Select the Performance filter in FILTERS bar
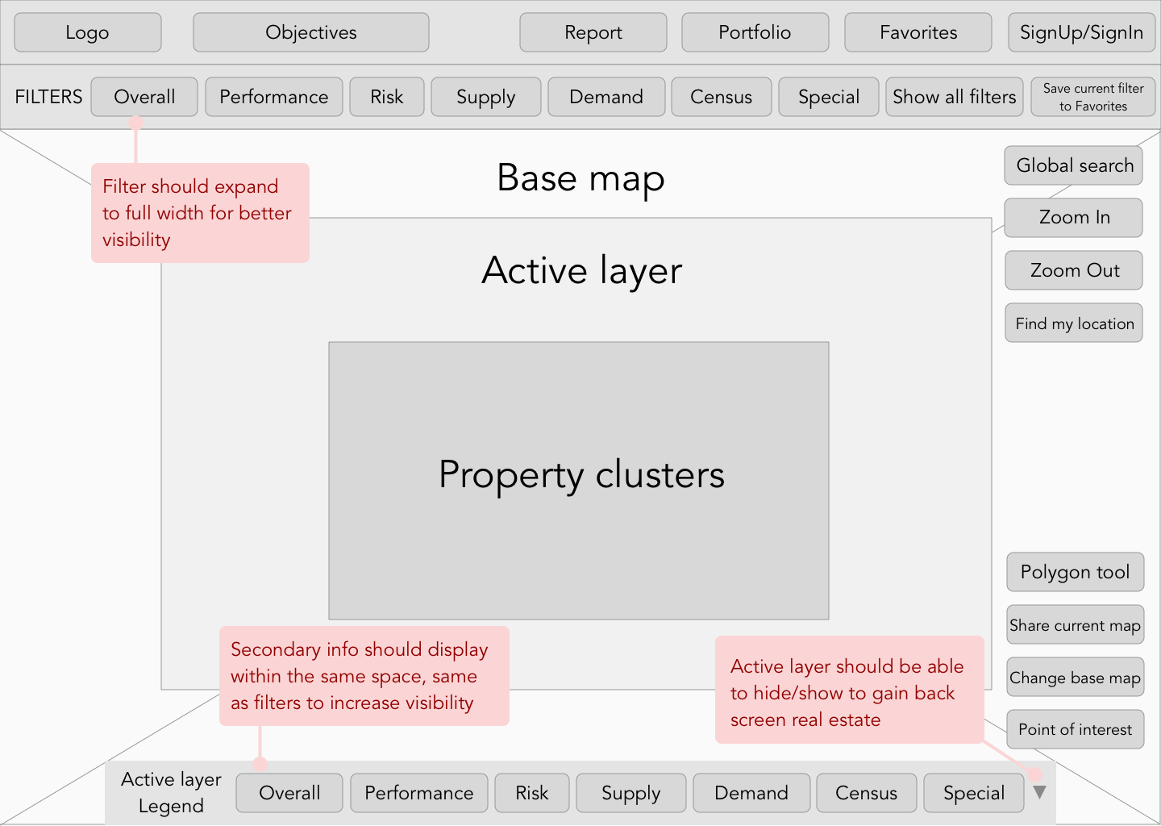 [274, 97]
